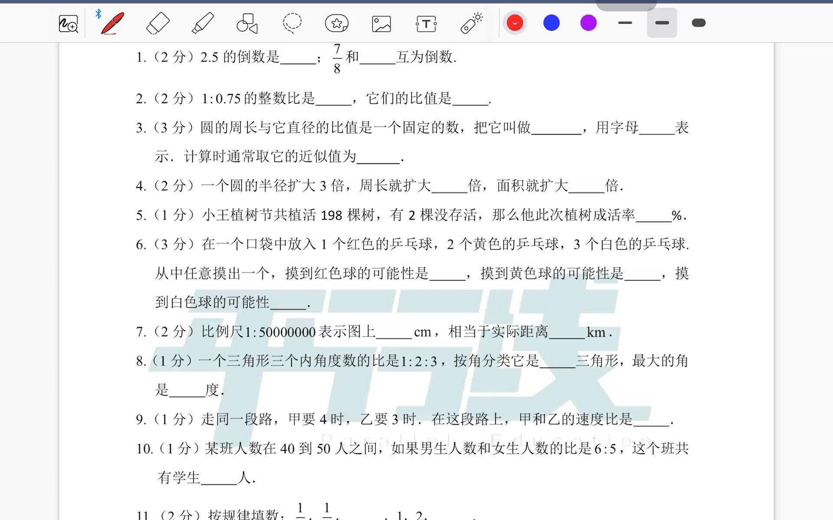
Task: Click the fraction 7/8 in question 1
Action: (x=337, y=58)
